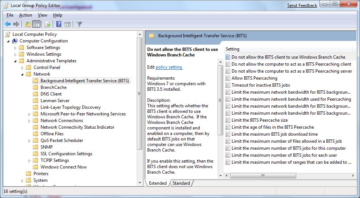Screen dimensions: 360x198
Task: Click policy icon beside Limit the maximum BITS job download time
Action: (228, 134)
